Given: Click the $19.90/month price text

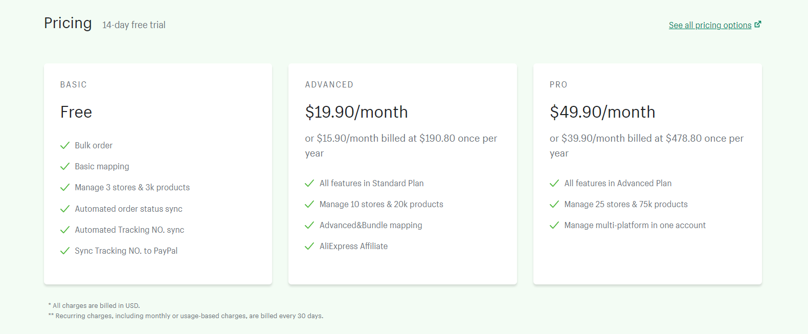Looking at the screenshot, I should 356,112.
